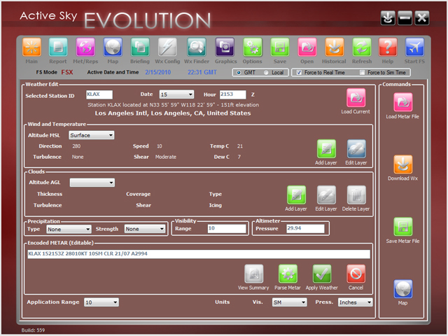Click Selected Station ID field
Viewport: 448px width, 336px height.
tap(99, 94)
